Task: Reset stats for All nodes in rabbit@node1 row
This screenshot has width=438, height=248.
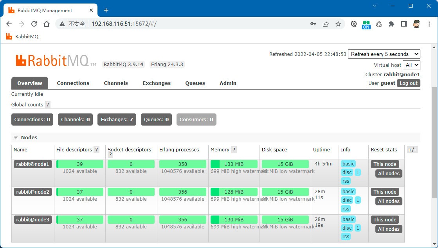Action: (x=389, y=174)
